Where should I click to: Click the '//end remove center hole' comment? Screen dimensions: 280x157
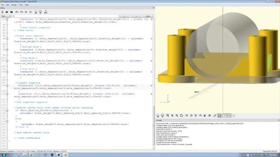(x=31, y=133)
